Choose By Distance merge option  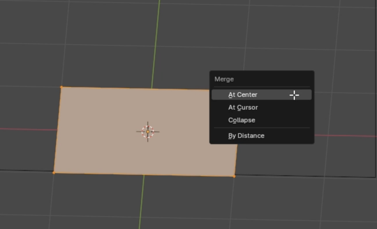261,136
